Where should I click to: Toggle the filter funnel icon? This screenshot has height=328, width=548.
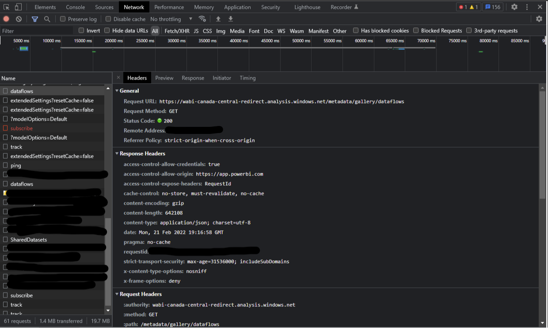pyautogui.click(x=35, y=19)
